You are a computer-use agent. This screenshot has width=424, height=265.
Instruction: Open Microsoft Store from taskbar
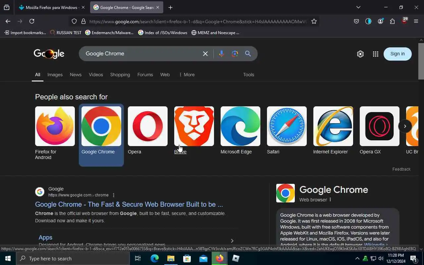click(x=187, y=258)
